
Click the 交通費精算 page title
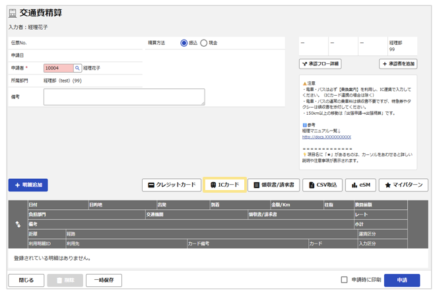pos(41,13)
